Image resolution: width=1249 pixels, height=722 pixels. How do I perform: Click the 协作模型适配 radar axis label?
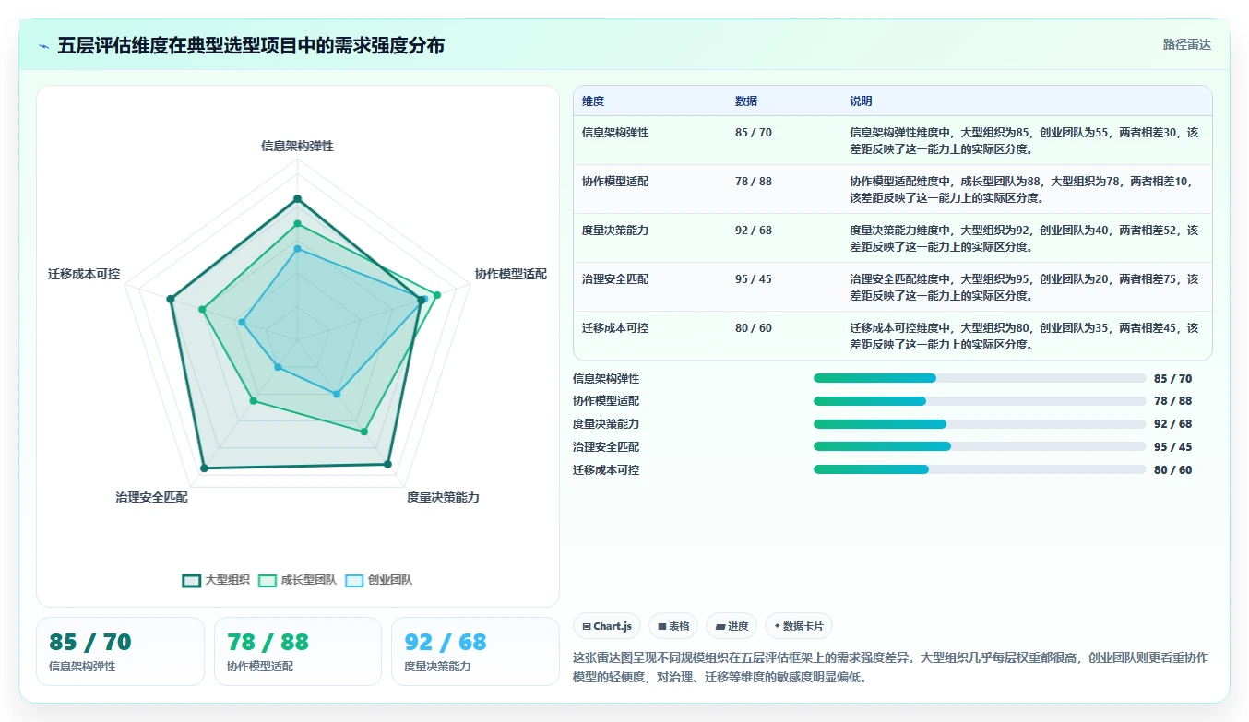tap(511, 274)
